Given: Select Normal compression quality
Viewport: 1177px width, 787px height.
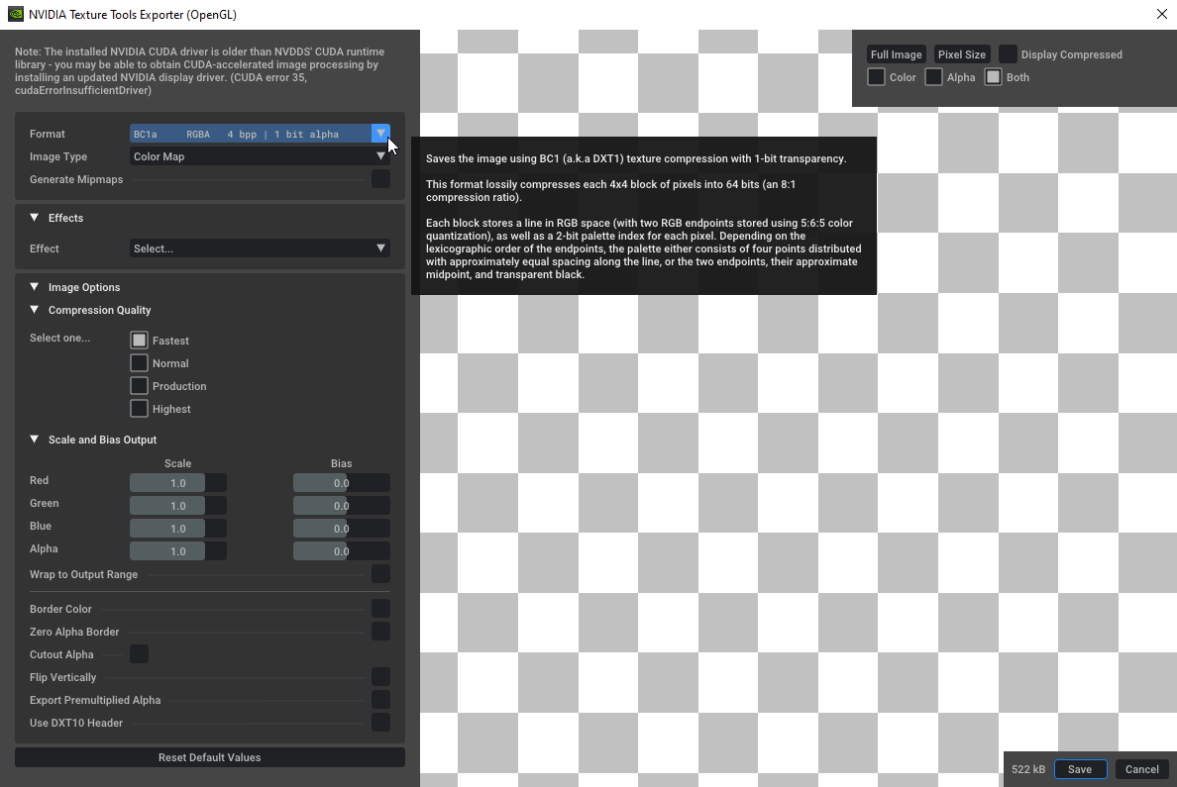Looking at the screenshot, I should [139, 363].
